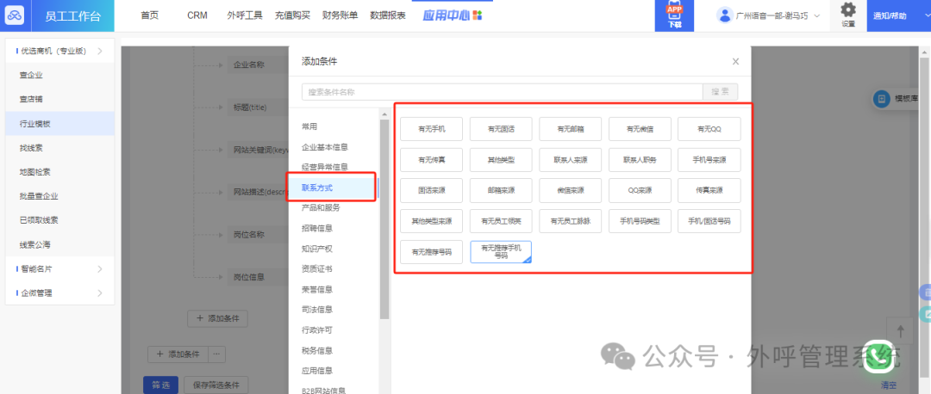The width and height of the screenshot is (931, 394).
Task: Open the 模板库 icon on the right edge
Action: (882, 98)
